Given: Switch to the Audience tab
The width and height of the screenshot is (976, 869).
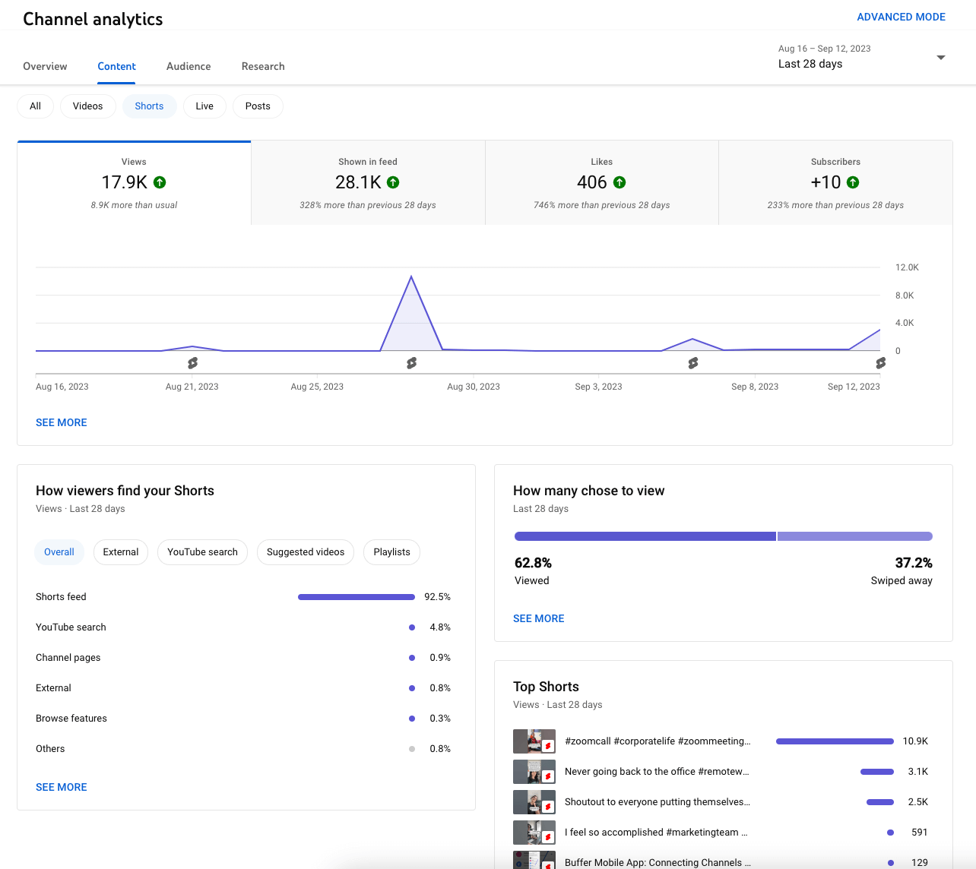Looking at the screenshot, I should click(x=189, y=66).
